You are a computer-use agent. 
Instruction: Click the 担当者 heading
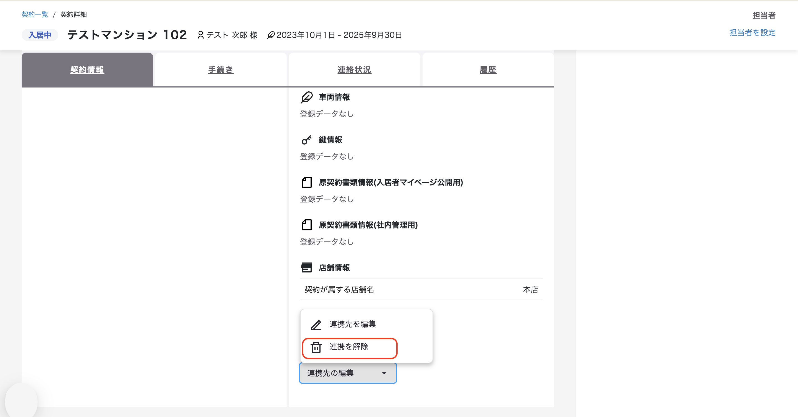[764, 16]
